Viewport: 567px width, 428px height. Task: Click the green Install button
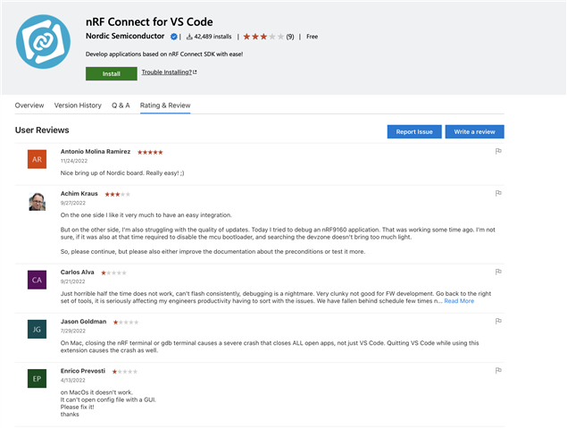point(112,73)
